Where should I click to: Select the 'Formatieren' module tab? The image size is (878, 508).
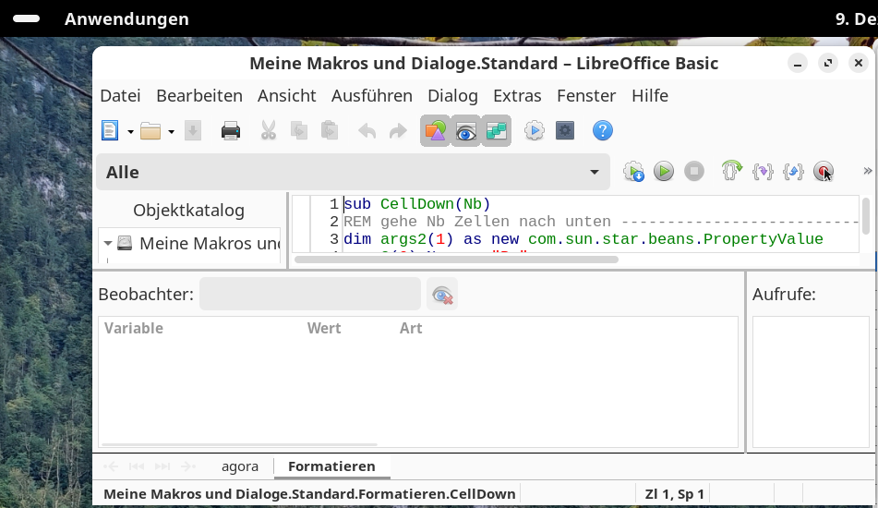point(331,466)
